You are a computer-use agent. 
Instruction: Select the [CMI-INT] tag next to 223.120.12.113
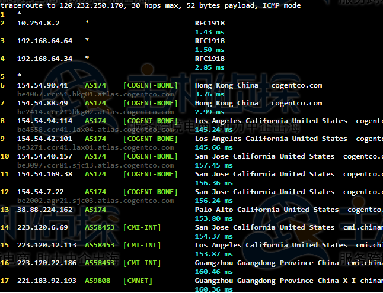tap(142, 245)
